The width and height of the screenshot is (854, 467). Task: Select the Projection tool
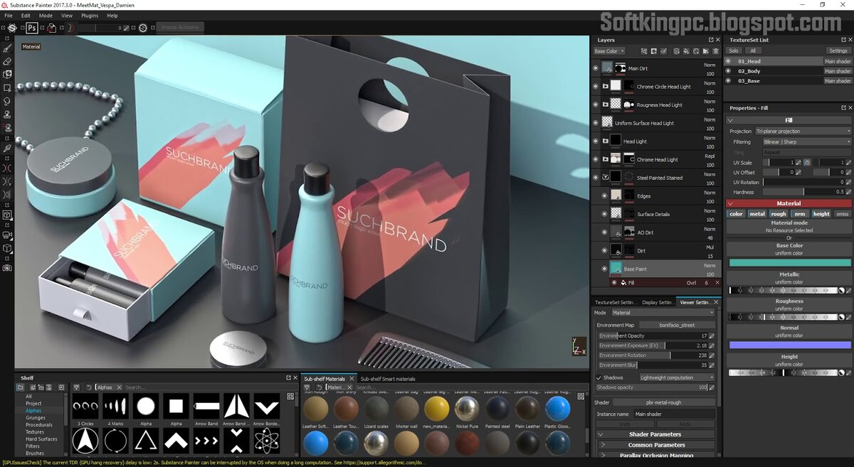click(x=7, y=74)
